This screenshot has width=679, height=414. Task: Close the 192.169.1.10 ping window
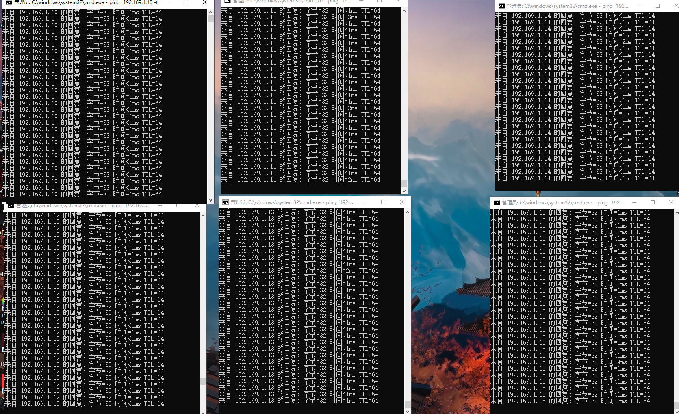pos(205,2)
